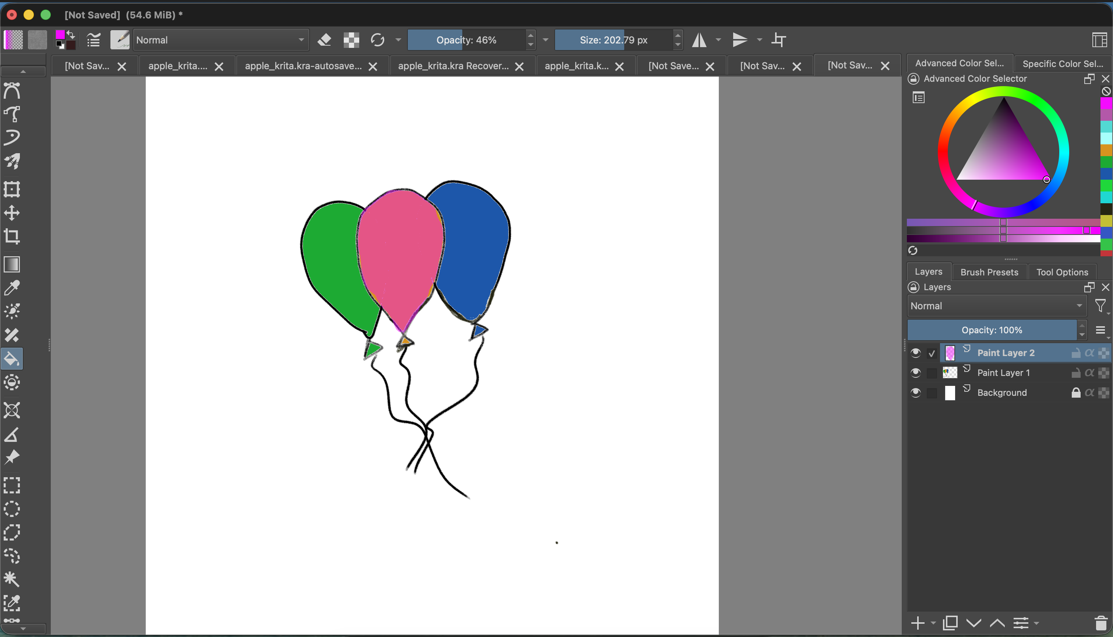Select the Contiguous Selection magic wand tool
The height and width of the screenshot is (637, 1113).
click(x=12, y=579)
